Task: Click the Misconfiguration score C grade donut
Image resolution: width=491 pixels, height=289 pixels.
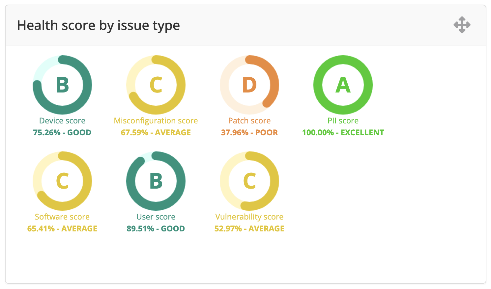Action: 156,85
